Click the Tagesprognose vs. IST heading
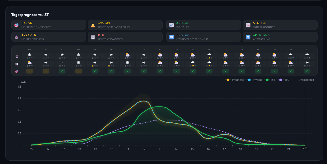The height and width of the screenshot is (164, 327). point(30,15)
